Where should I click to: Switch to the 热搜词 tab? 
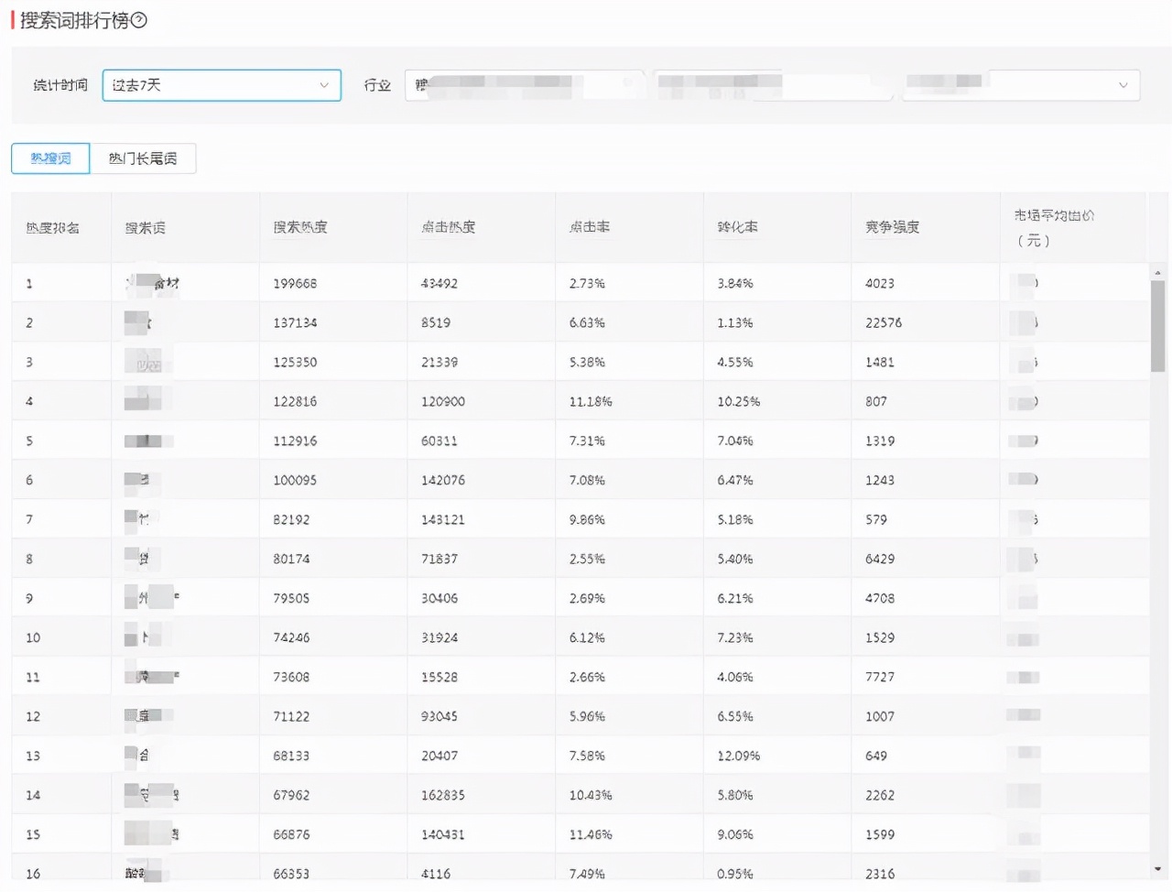pos(50,158)
